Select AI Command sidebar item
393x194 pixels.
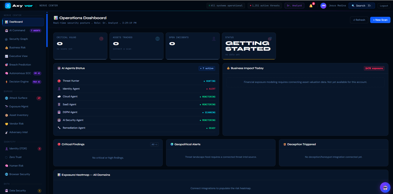point(23,31)
